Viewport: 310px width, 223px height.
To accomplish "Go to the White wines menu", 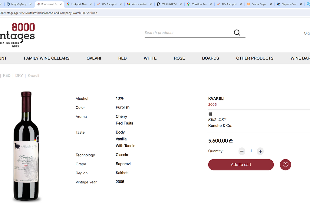I will click(150, 58).
